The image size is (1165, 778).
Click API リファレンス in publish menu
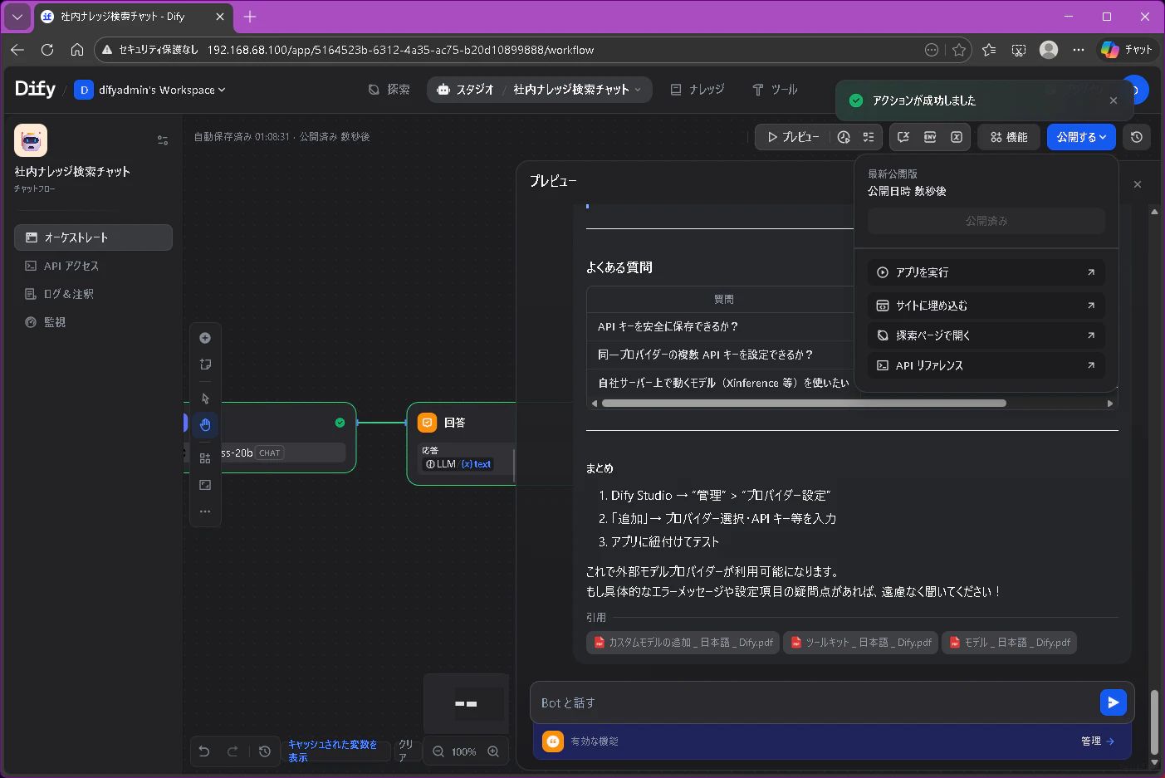click(986, 365)
